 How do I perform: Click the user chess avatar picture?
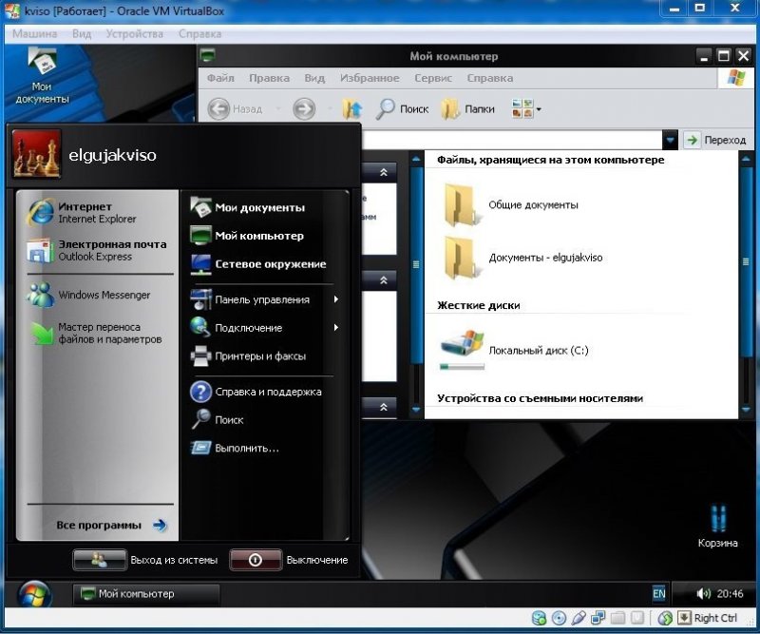tap(37, 154)
